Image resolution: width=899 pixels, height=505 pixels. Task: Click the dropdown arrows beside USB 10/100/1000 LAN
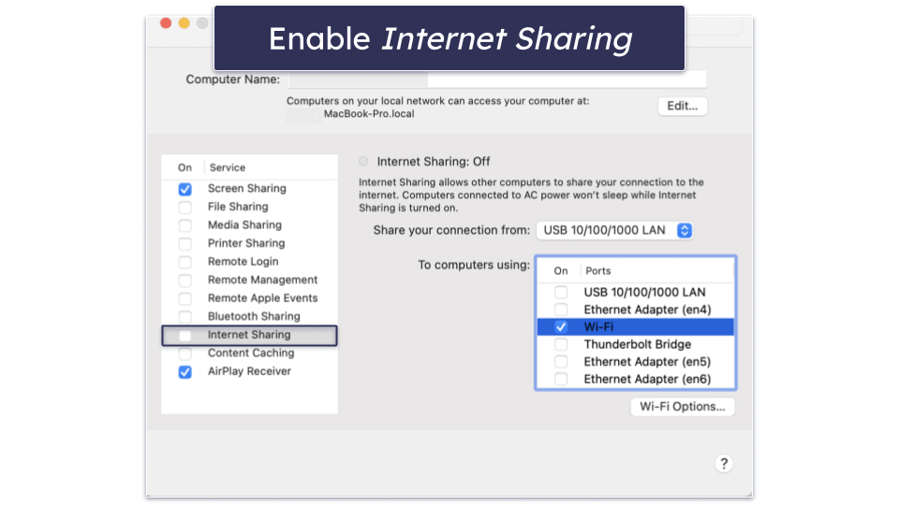click(685, 230)
